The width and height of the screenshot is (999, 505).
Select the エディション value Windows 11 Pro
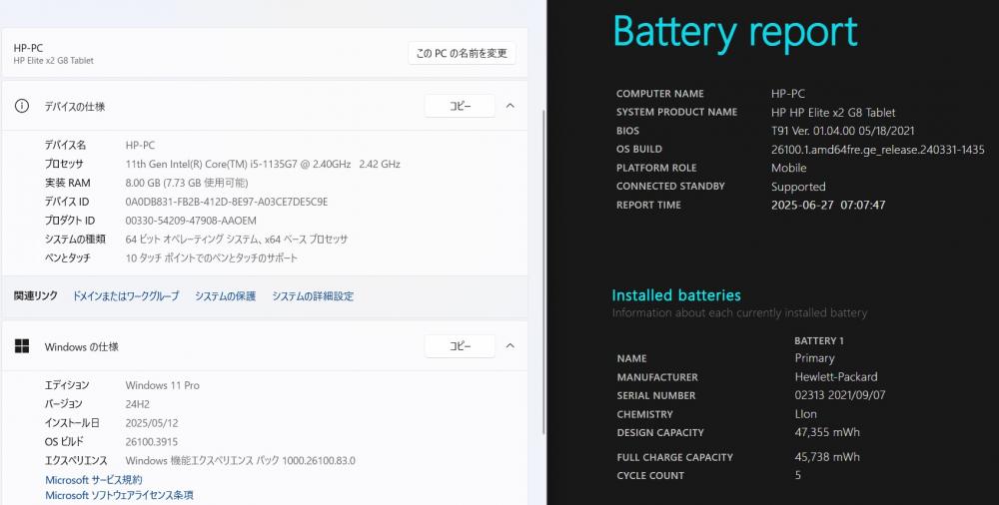(x=163, y=385)
